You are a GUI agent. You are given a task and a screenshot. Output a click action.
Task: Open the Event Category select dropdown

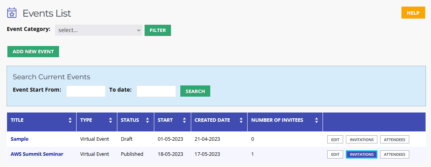99,30
